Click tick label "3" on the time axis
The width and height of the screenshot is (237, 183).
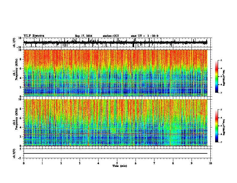pyautogui.click(x=80, y=163)
